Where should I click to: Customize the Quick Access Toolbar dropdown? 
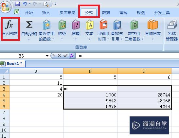[55, 4]
